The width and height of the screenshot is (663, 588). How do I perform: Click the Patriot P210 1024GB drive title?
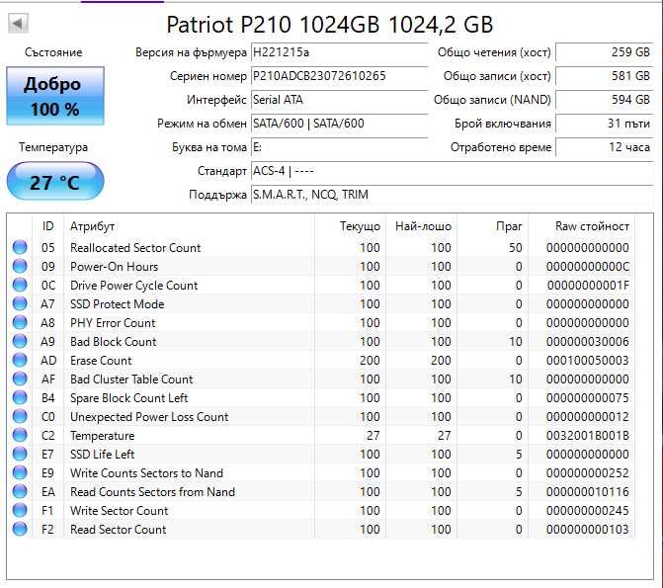330,25
